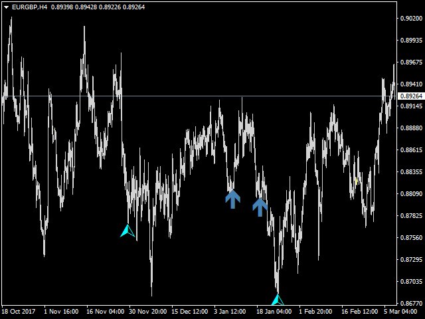Click the 3 Jan 12:00 time label

230,312
